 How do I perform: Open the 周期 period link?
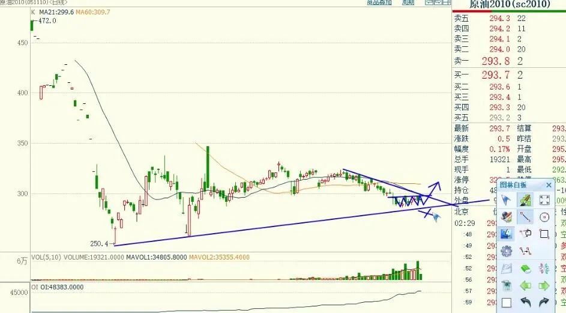tap(408, 2)
